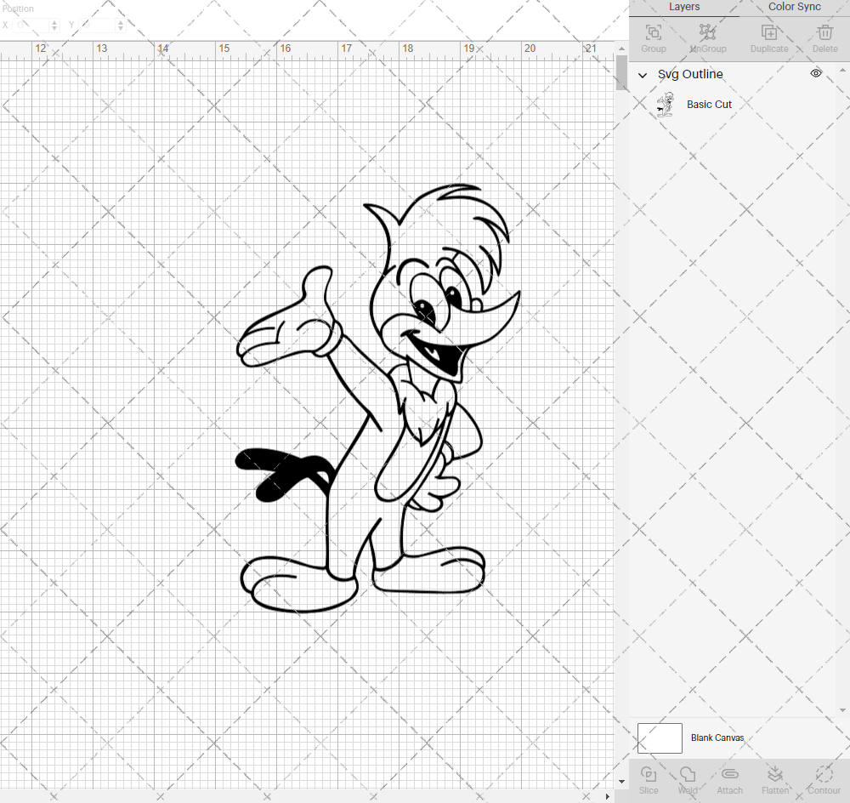Click the Position X stepper arrows
Viewport: 850px width, 803px height.
(x=54, y=25)
